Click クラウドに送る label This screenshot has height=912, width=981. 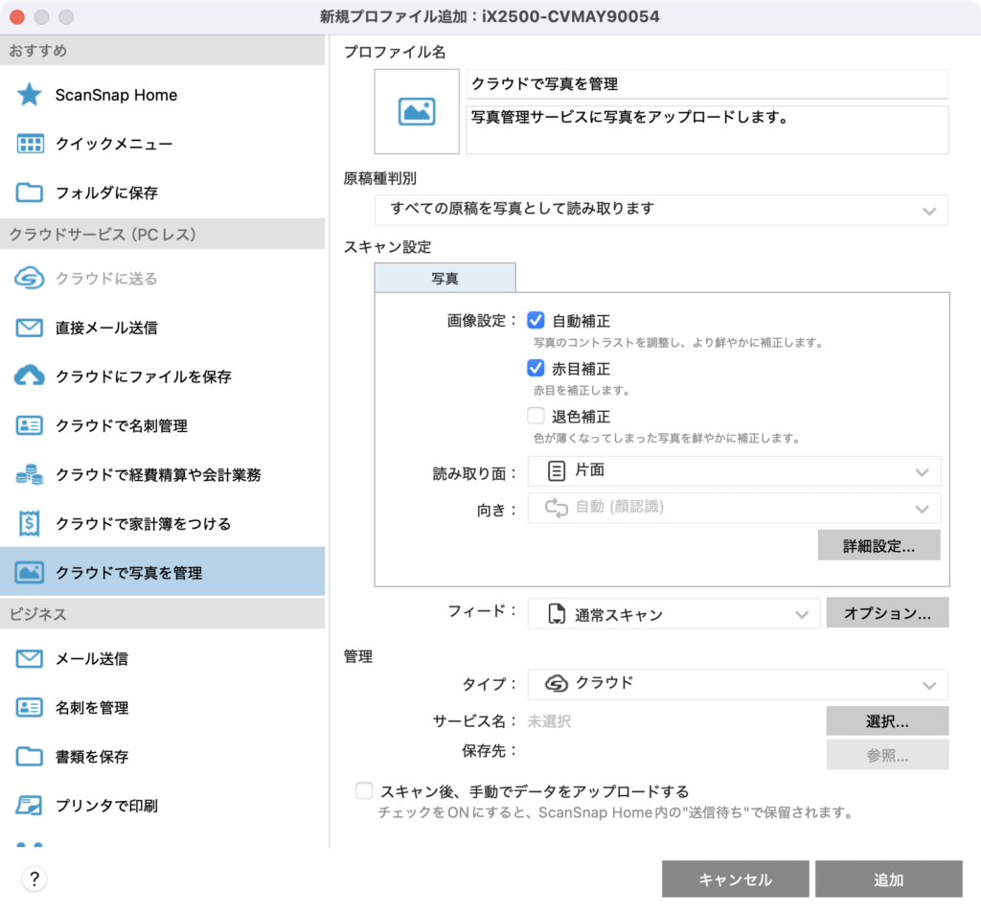tap(106, 279)
